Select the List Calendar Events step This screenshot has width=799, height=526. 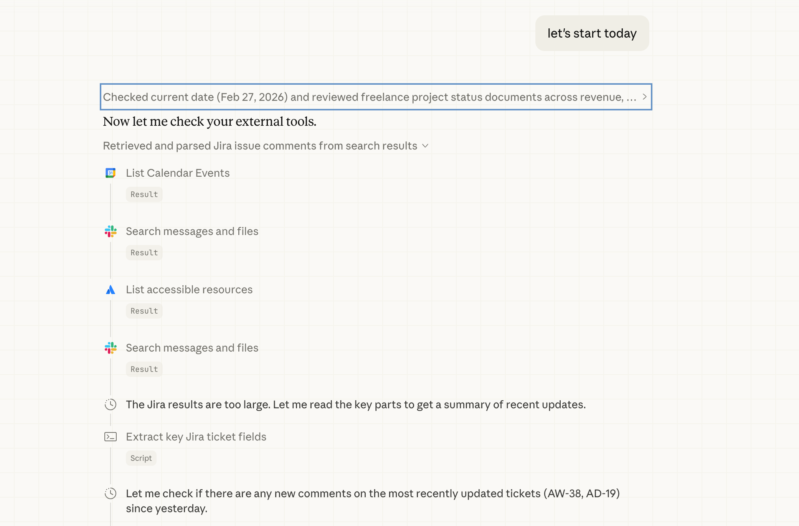pos(178,173)
